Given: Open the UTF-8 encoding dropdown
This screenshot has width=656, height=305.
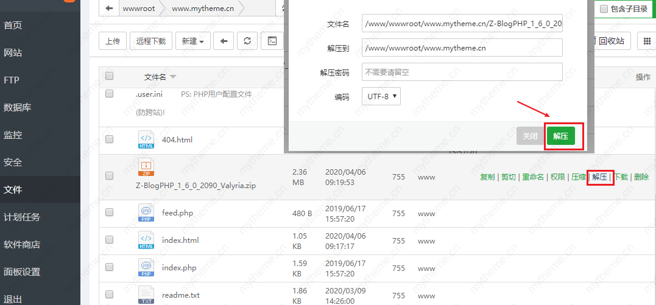Looking at the screenshot, I should coord(381,96).
